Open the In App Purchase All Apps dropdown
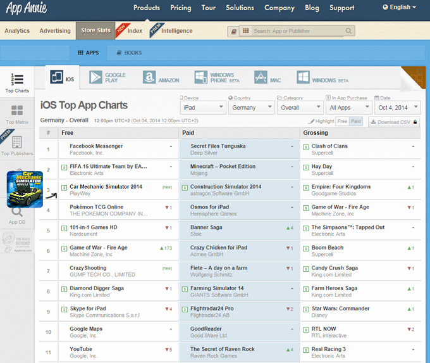 point(349,108)
